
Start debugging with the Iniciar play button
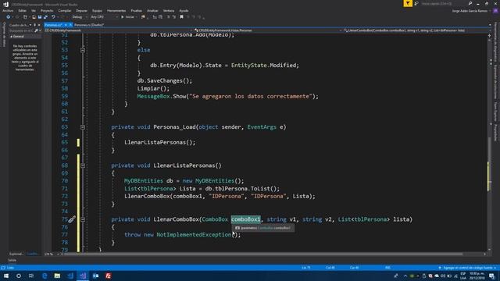click(x=127, y=17)
